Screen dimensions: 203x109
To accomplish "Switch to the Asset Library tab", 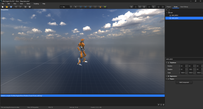I will [184, 6].
